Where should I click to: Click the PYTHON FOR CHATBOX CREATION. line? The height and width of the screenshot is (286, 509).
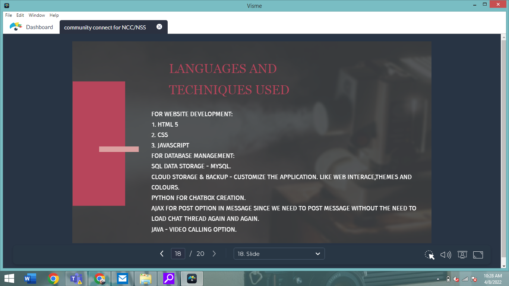(x=199, y=198)
